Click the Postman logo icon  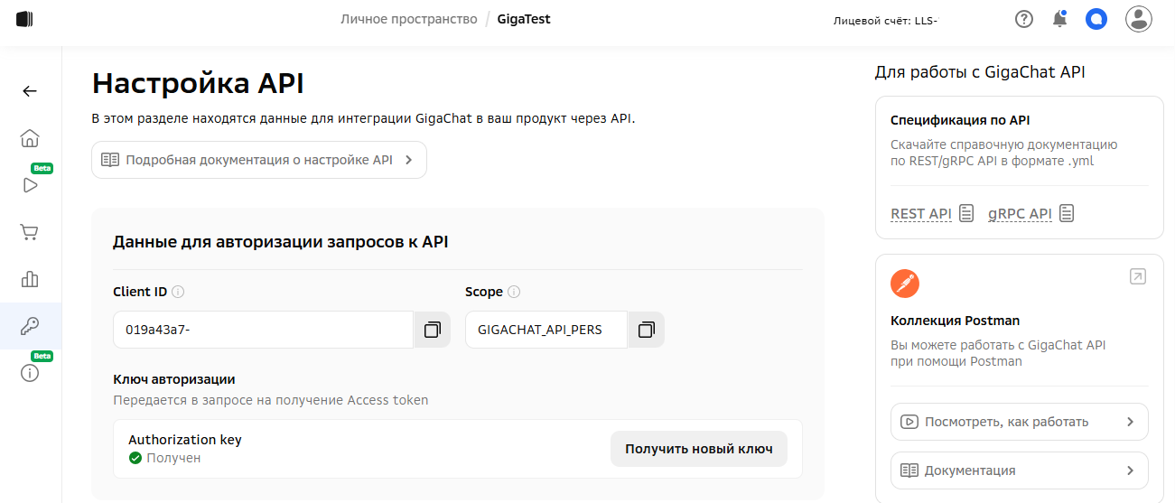point(905,284)
